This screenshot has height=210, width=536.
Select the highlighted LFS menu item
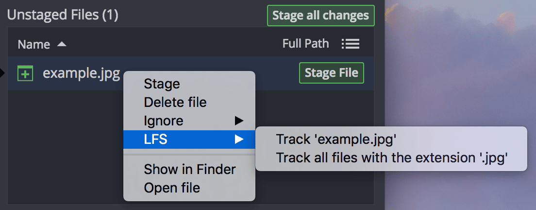click(x=156, y=140)
